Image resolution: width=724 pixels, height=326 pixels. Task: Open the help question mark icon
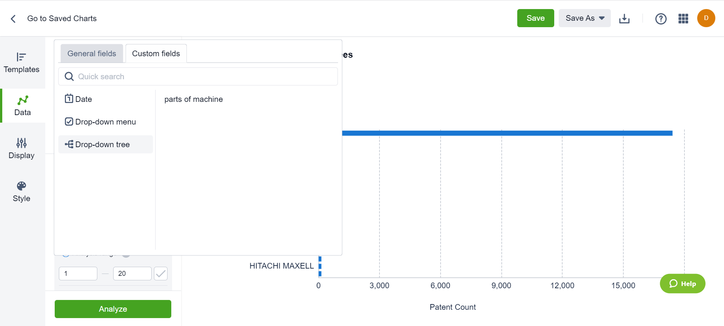[x=661, y=18]
